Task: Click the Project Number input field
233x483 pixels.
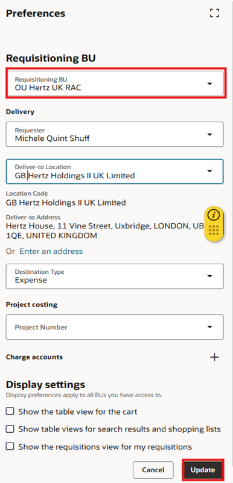Action: point(107,327)
